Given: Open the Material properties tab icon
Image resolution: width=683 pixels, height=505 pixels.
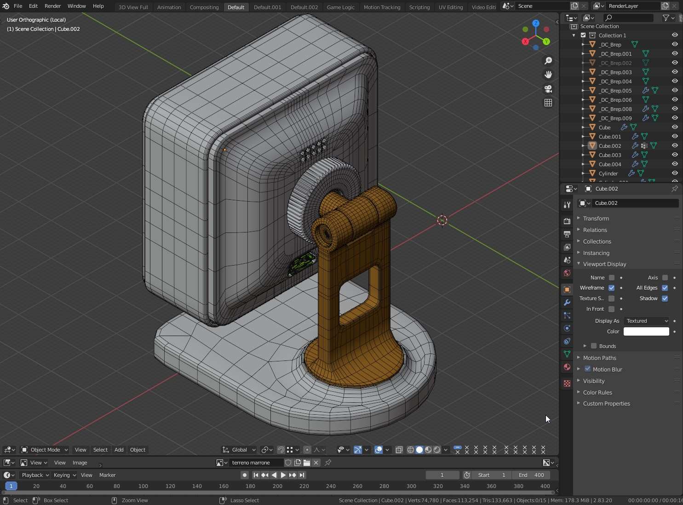Looking at the screenshot, I should [x=567, y=367].
